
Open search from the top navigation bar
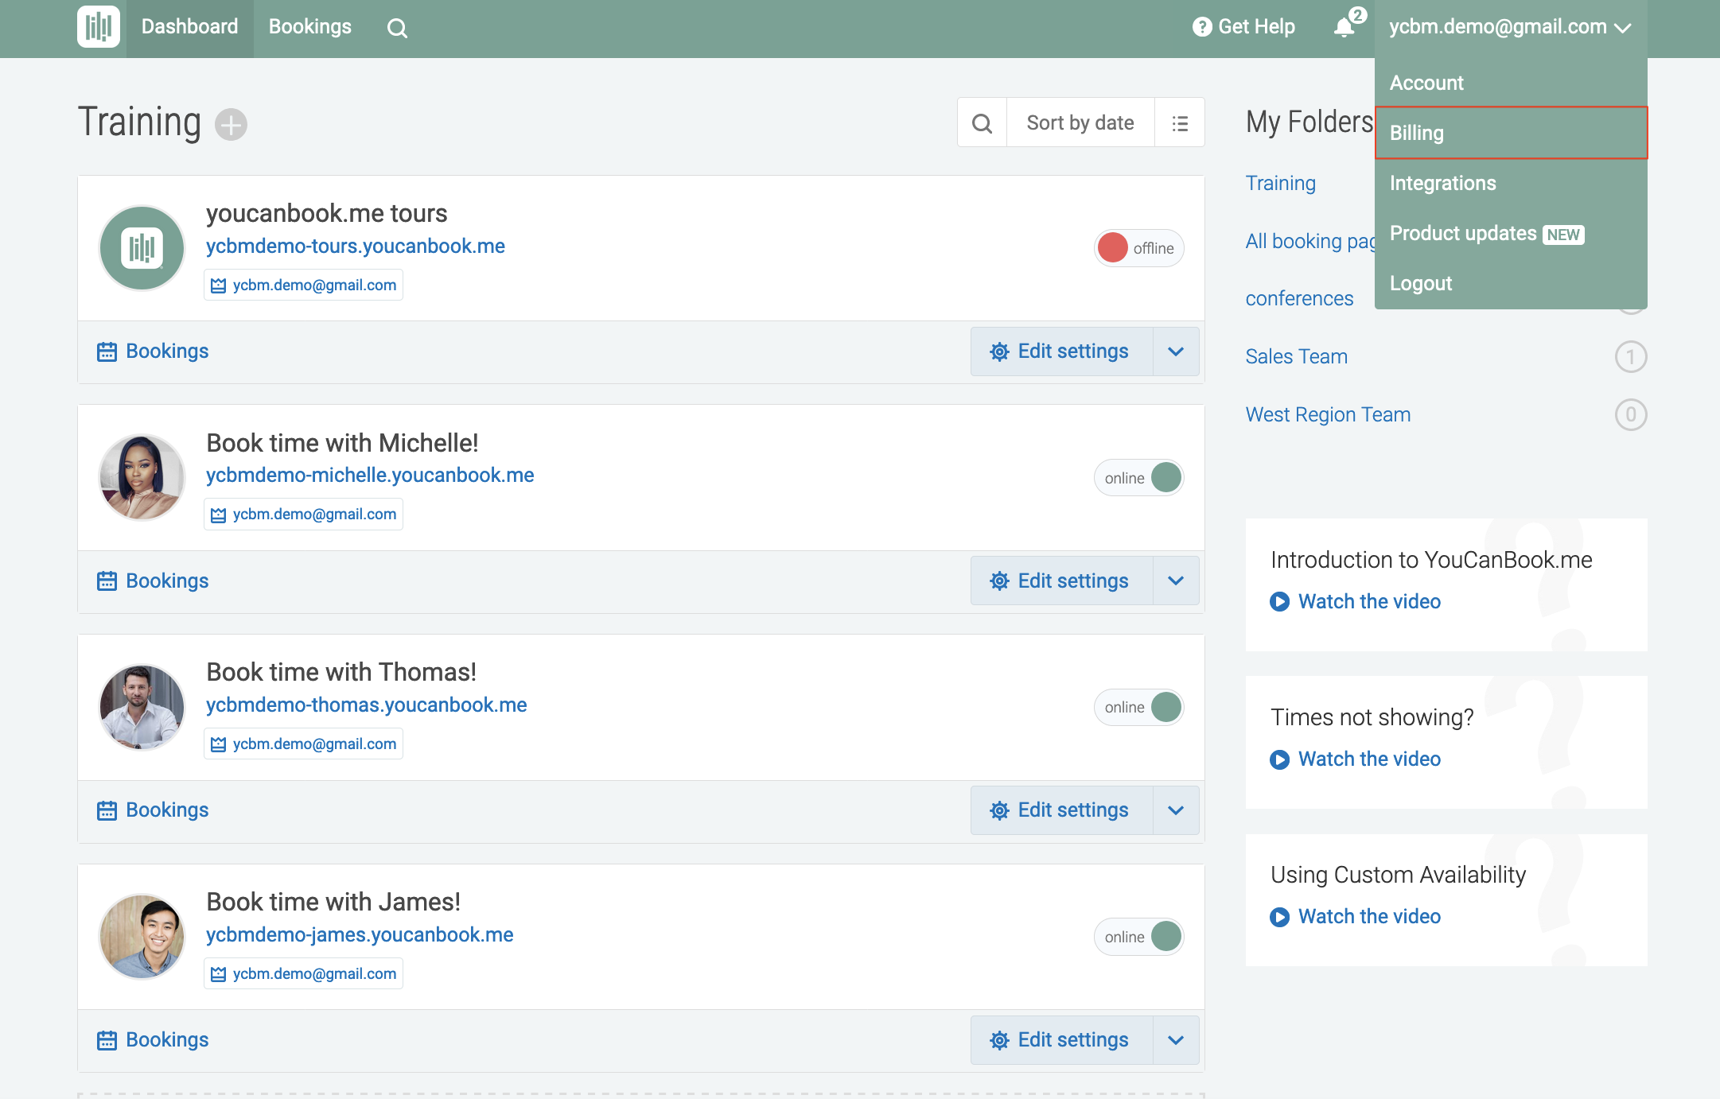(x=397, y=29)
